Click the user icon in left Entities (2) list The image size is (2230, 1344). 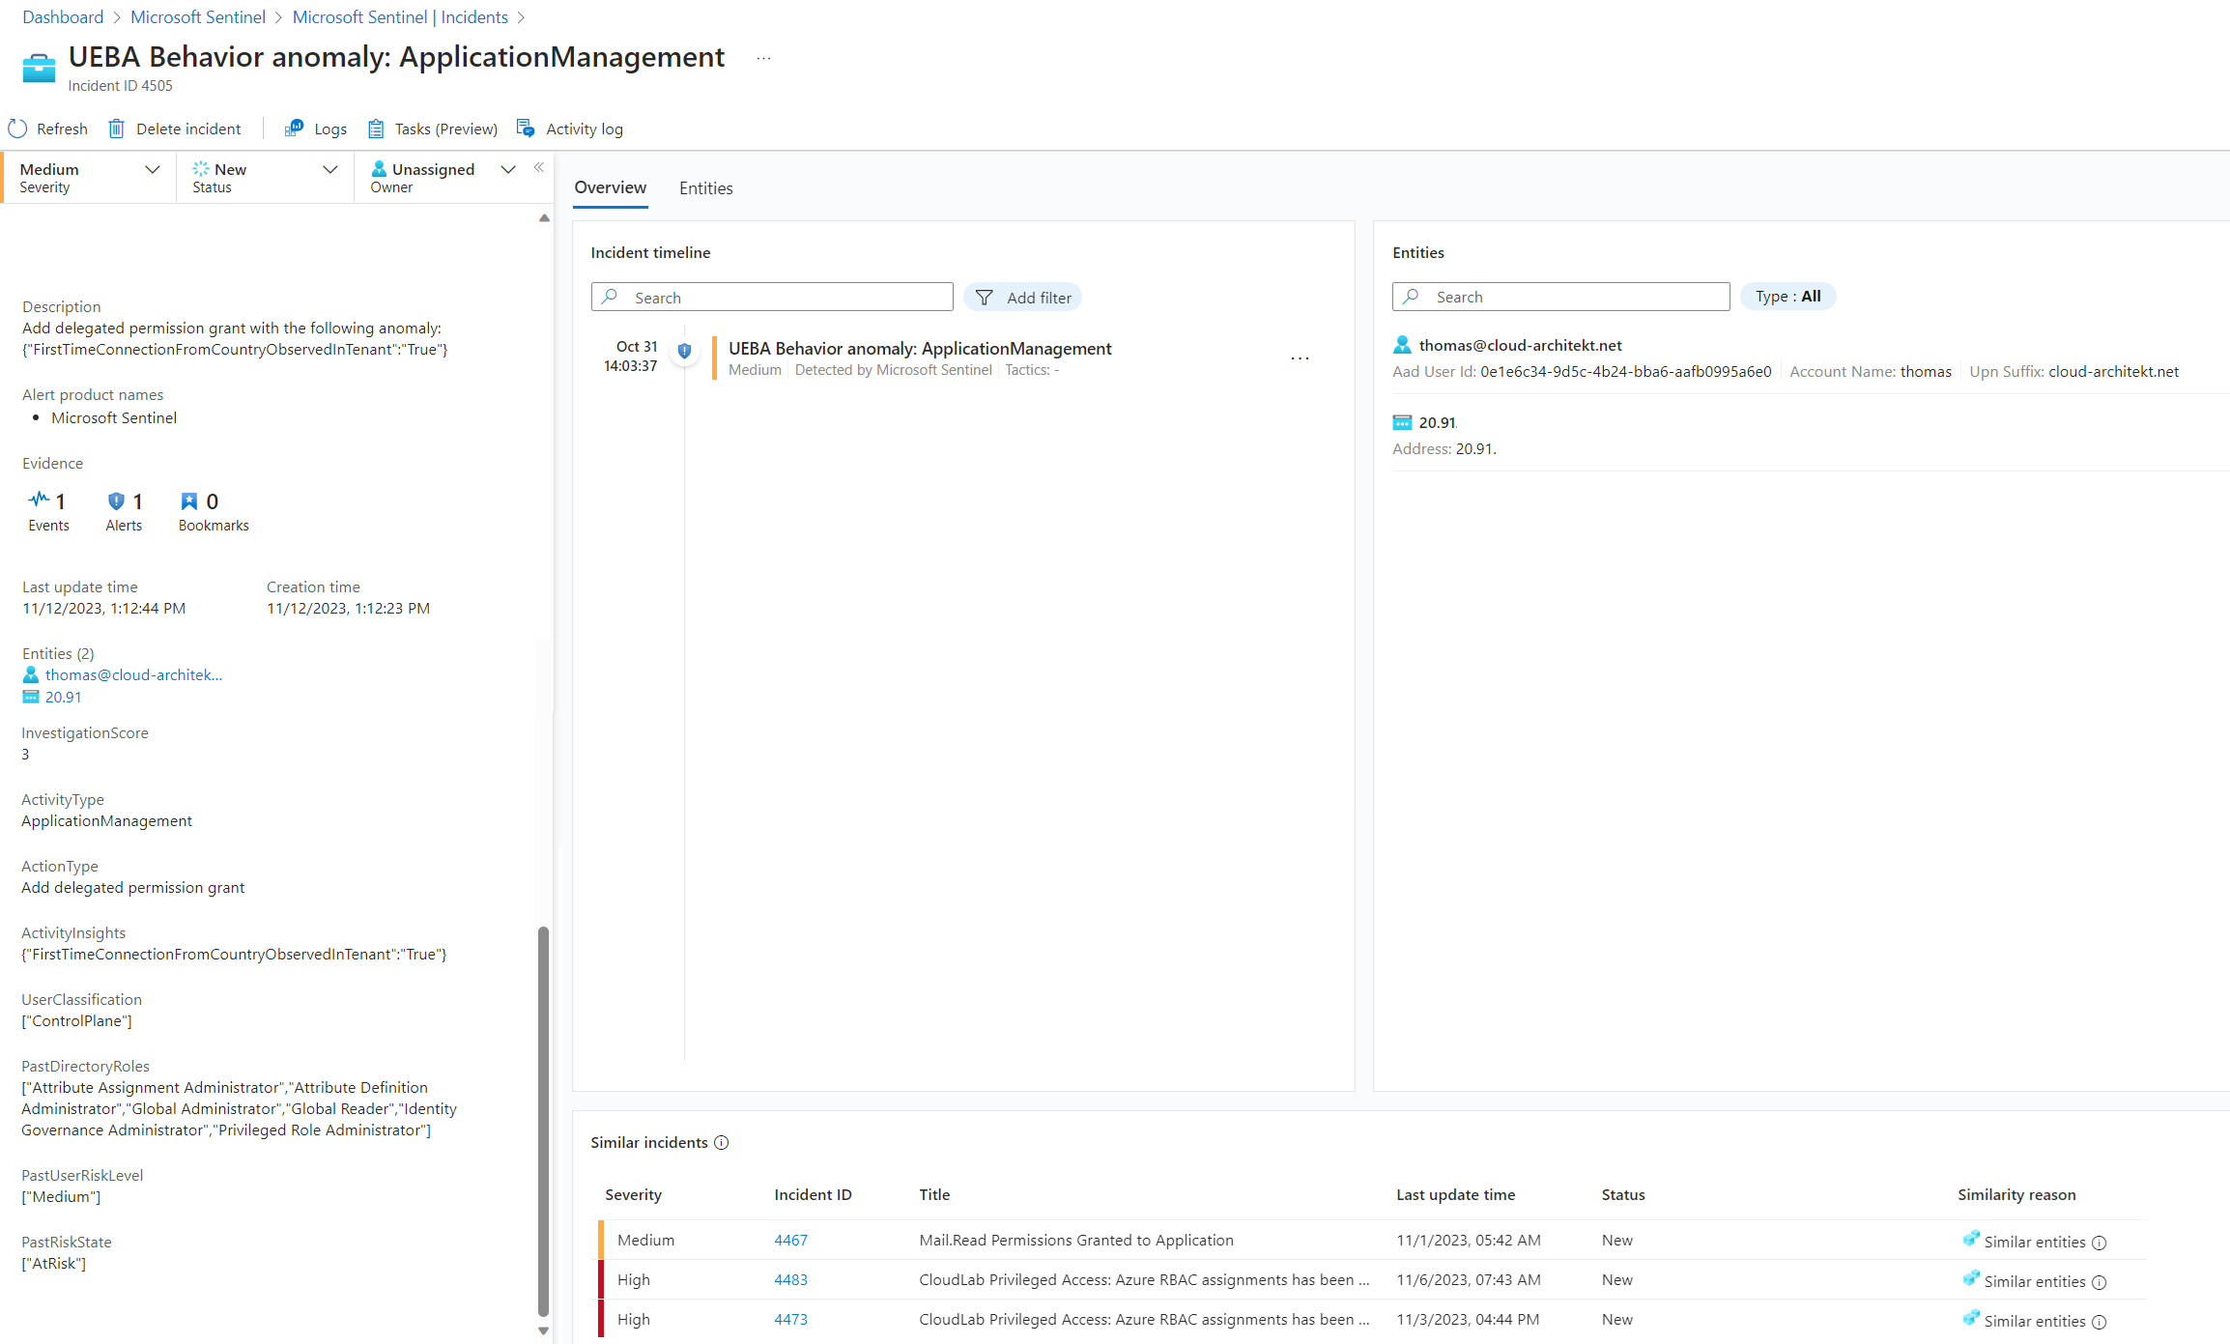31,674
